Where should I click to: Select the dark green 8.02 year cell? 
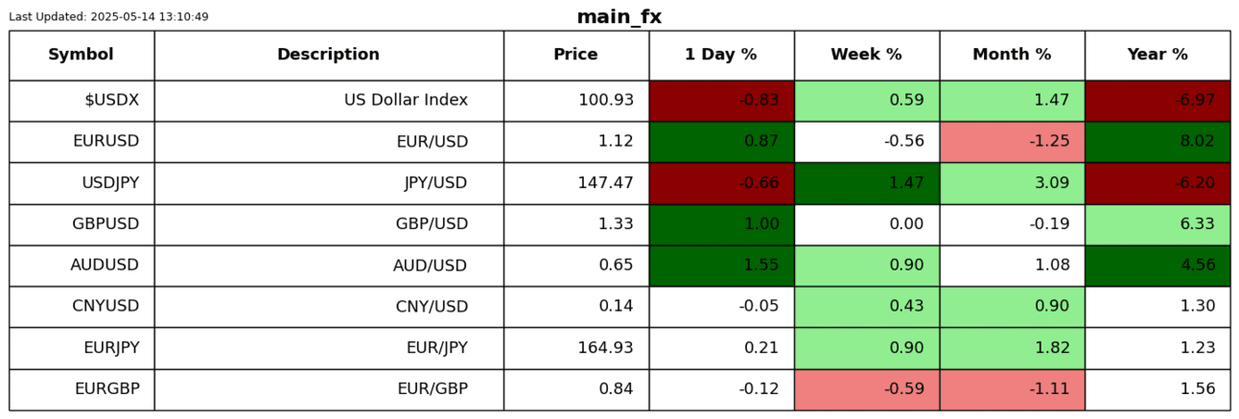tap(1157, 142)
